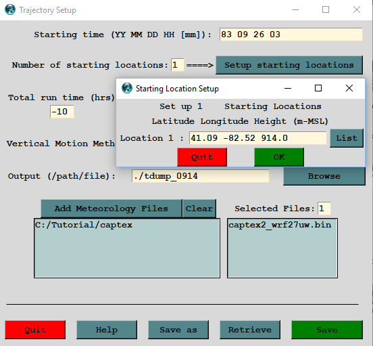Maximize the Starting Location Setup dialog
The height and width of the screenshot is (346, 373).
[x=318, y=88]
